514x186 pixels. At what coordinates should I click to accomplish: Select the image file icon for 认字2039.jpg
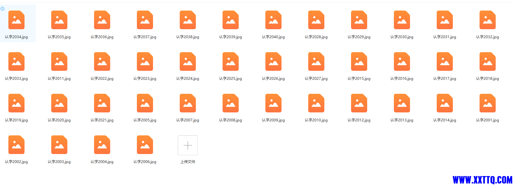[x=231, y=20]
